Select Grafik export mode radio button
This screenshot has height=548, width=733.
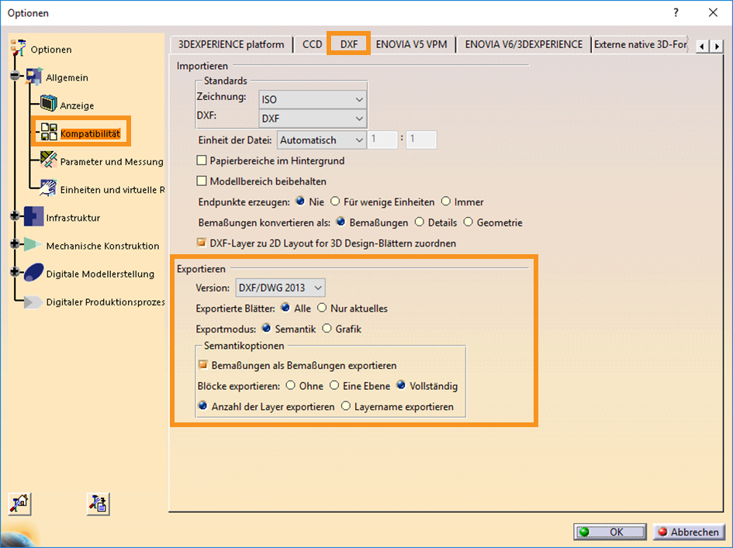click(x=327, y=329)
